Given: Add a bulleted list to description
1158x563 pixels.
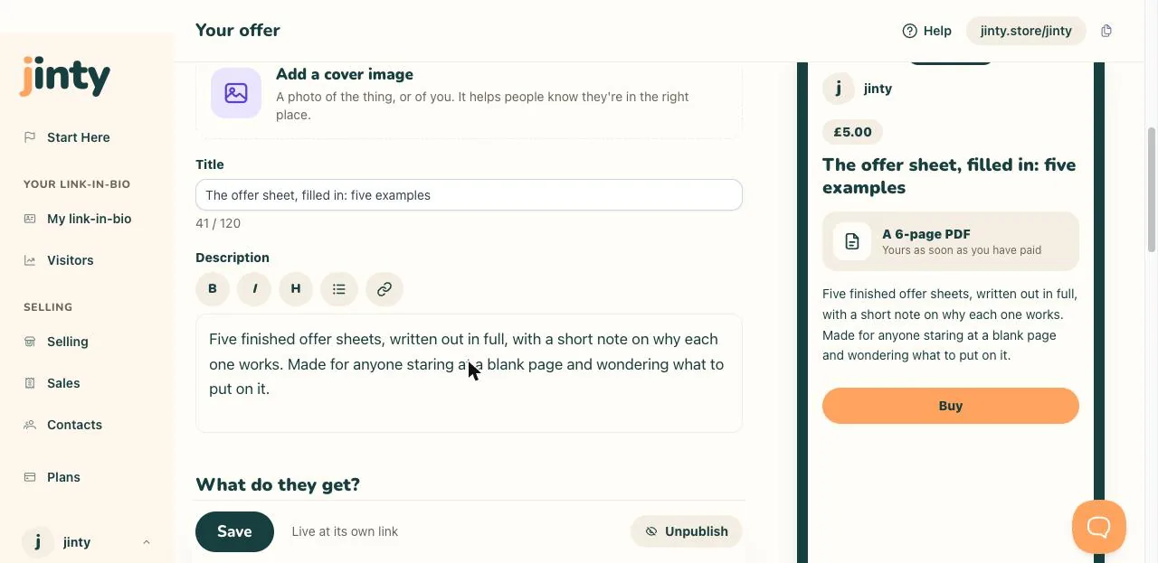Looking at the screenshot, I should pyautogui.click(x=339, y=289).
